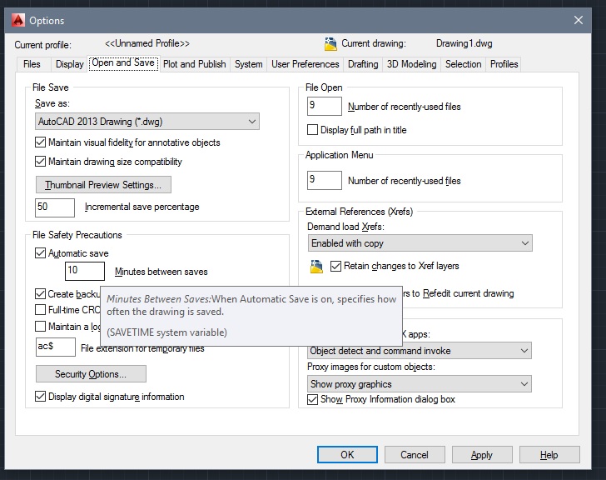
Task: Disable the Automatic save checkbox
Action: point(41,253)
